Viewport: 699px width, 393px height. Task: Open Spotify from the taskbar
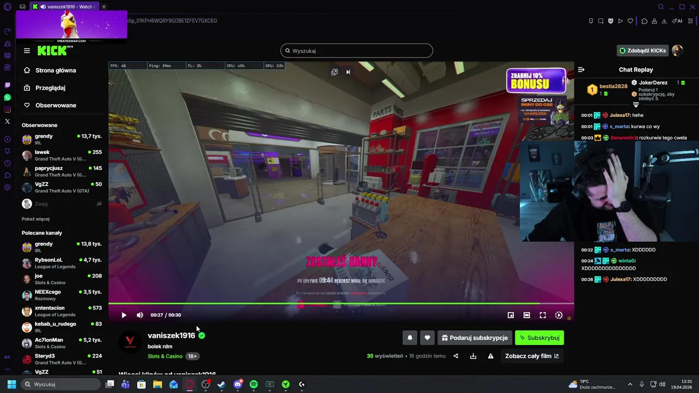253,384
